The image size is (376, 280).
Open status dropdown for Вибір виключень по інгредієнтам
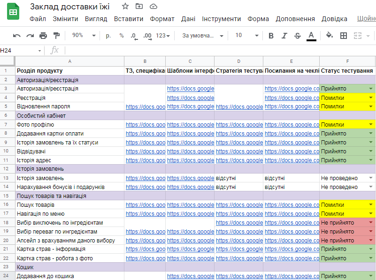[x=371, y=222]
